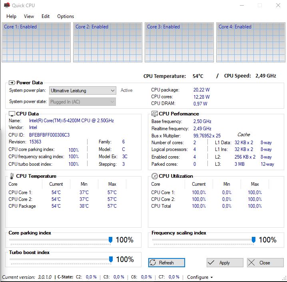The width and height of the screenshot is (287, 282).
Task: Click the CPU ID value BFEBFBFF000306C3
Action: click(50, 135)
